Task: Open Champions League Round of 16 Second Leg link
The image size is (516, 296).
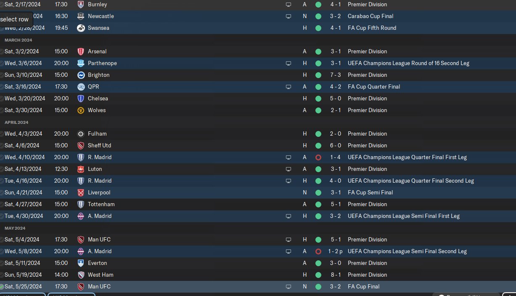Action: 408,63
